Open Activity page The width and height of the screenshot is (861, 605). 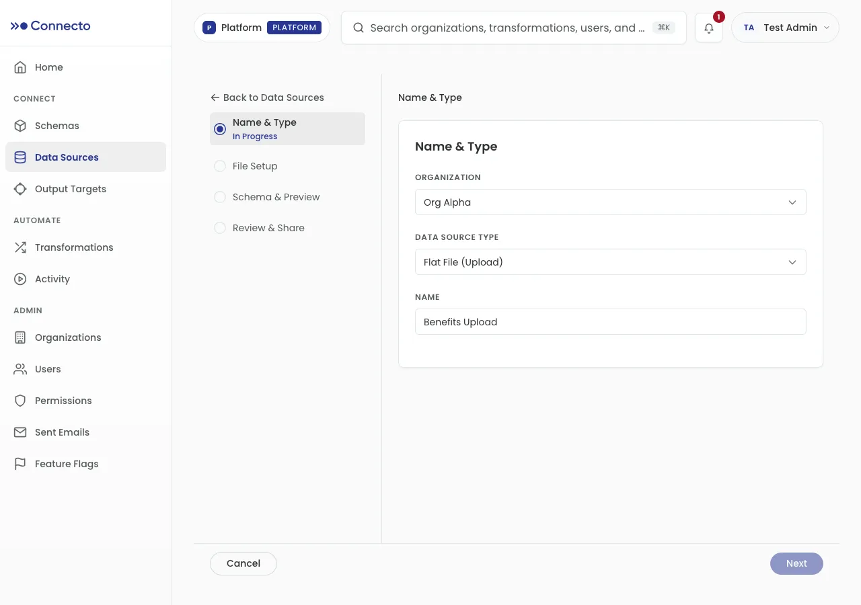[85, 279]
